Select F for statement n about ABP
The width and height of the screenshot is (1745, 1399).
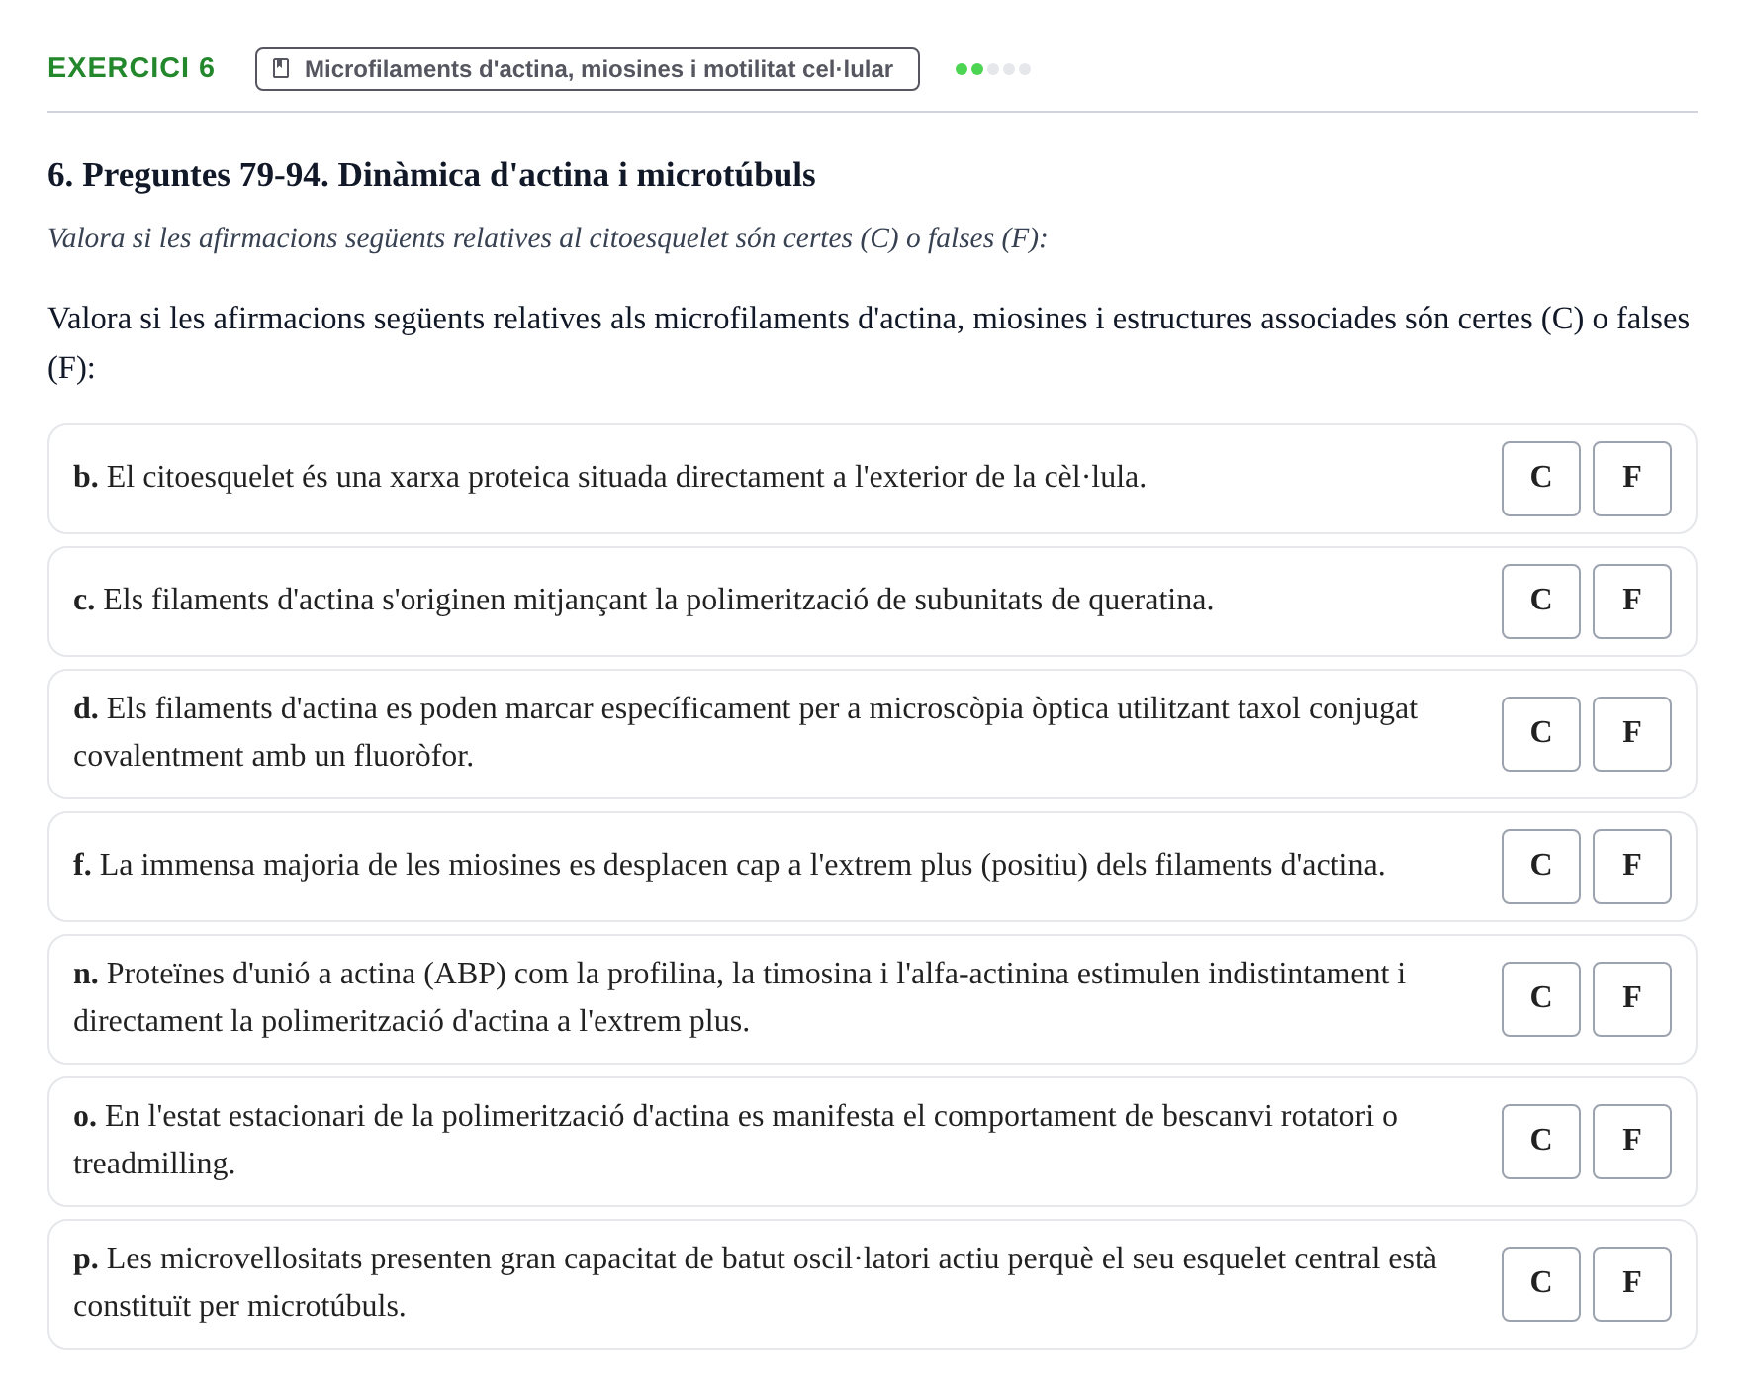pos(1632,999)
